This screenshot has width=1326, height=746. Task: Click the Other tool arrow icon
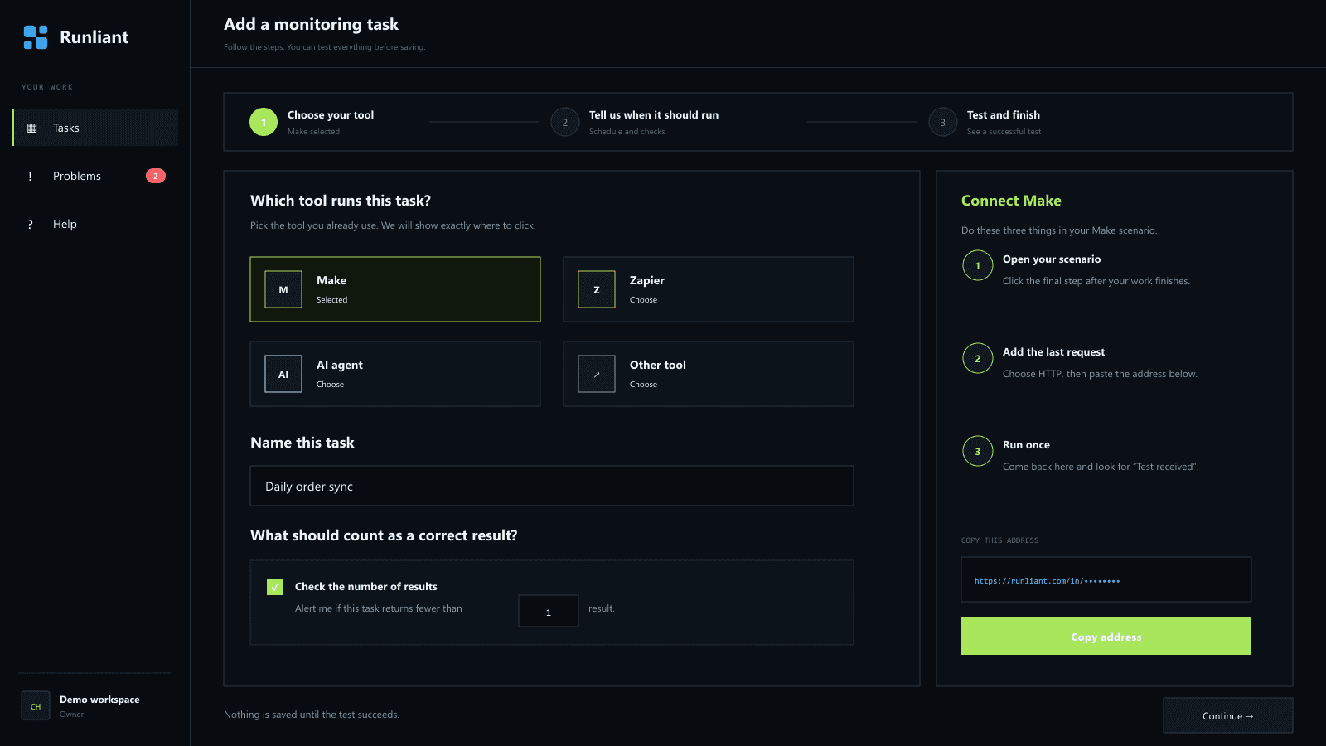click(597, 374)
